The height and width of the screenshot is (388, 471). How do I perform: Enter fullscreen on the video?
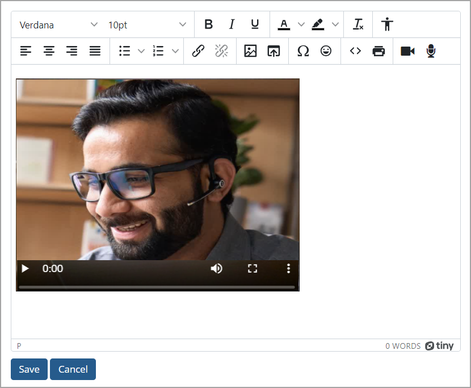click(253, 268)
